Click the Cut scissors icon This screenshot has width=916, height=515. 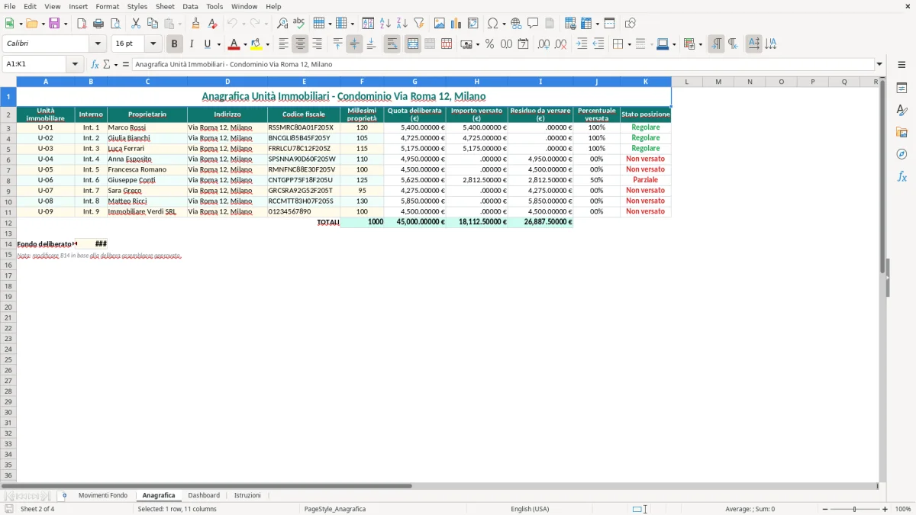point(136,24)
